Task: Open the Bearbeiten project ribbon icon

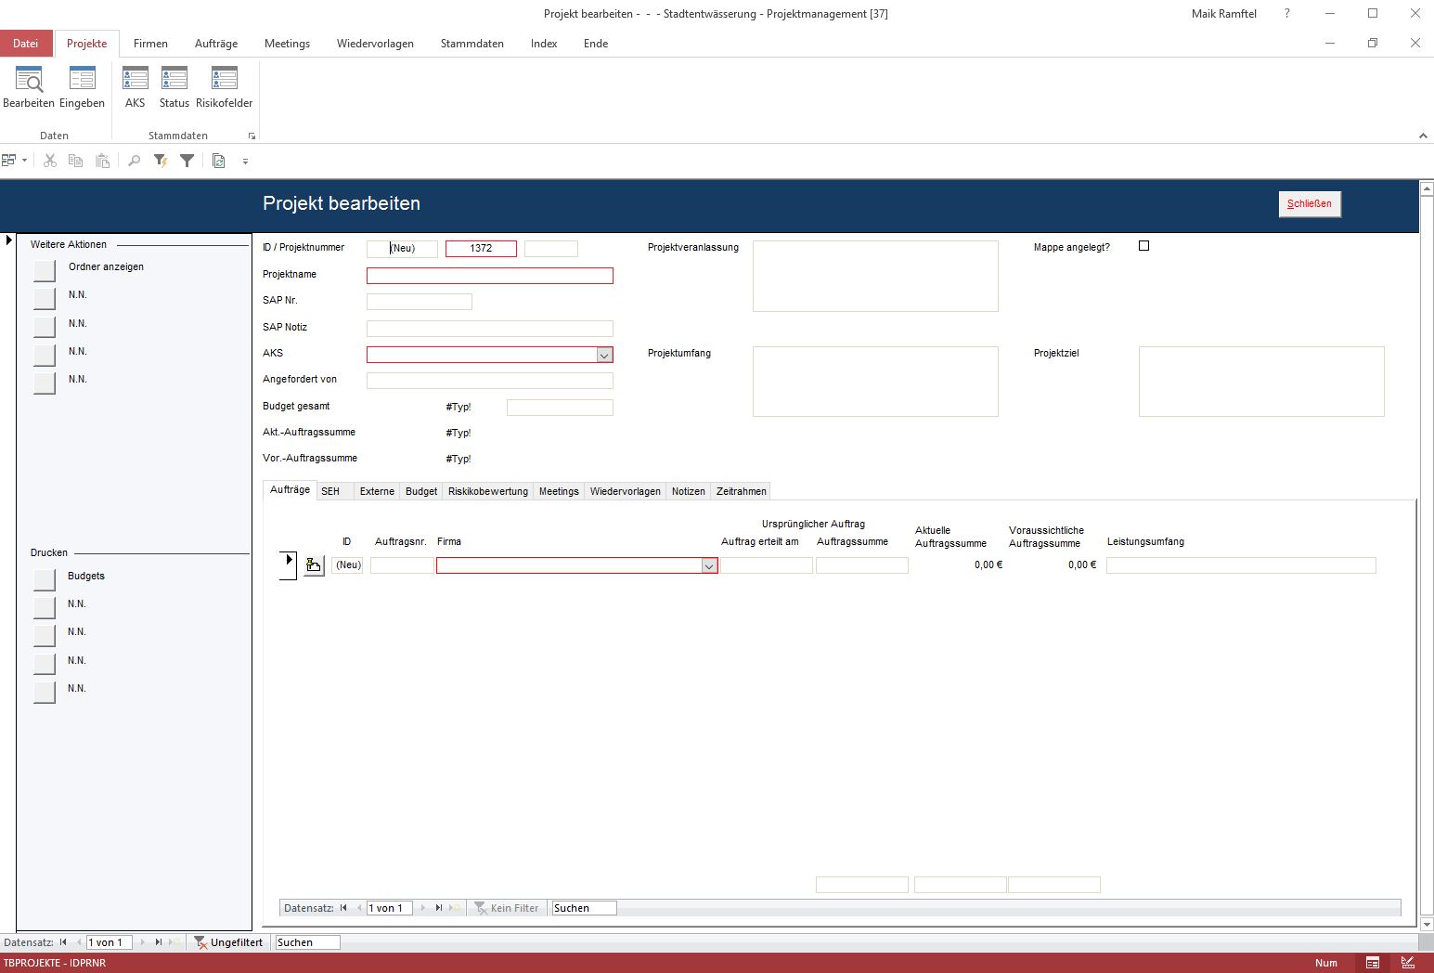Action: coord(29,87)
